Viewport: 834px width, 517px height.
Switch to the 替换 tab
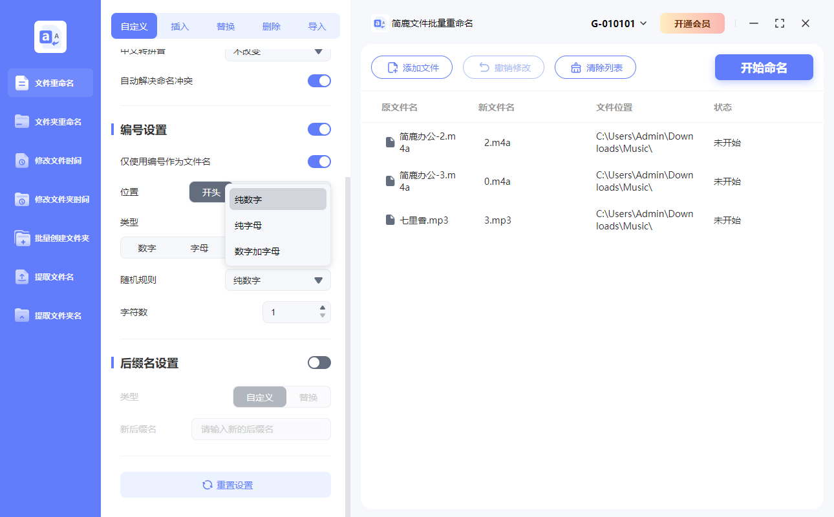[225, 26]
